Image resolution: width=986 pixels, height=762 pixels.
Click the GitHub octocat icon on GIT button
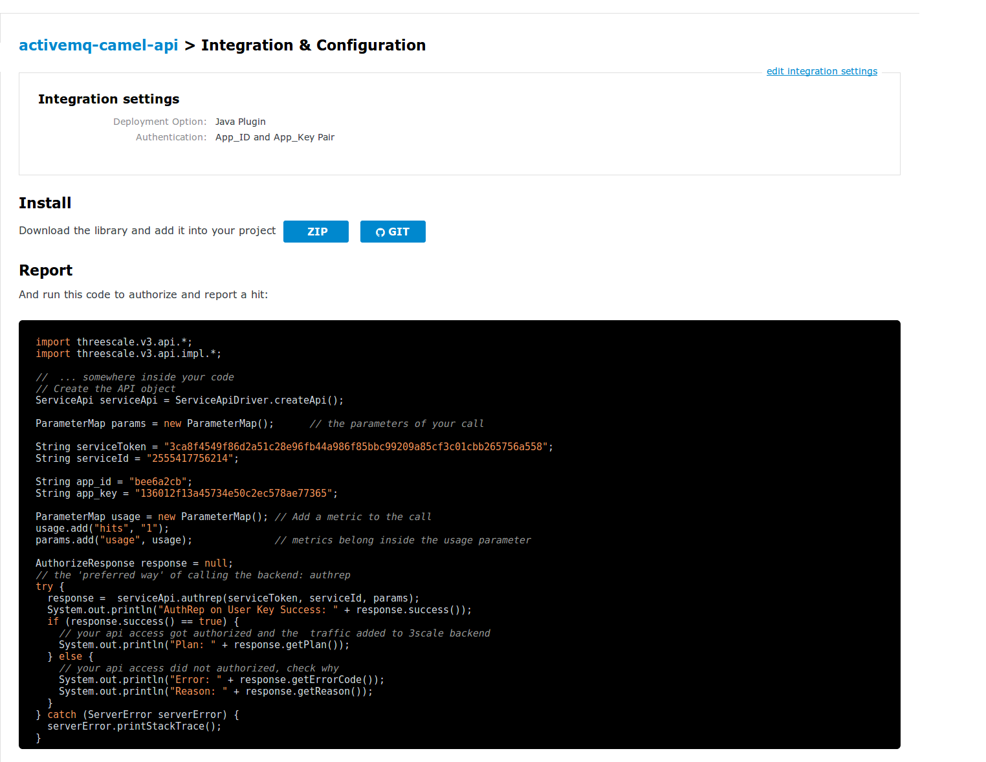point(380,232)
